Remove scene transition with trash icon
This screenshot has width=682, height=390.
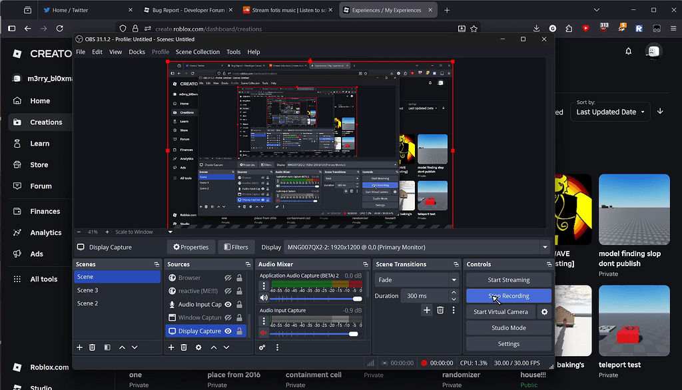pos(440,310)
